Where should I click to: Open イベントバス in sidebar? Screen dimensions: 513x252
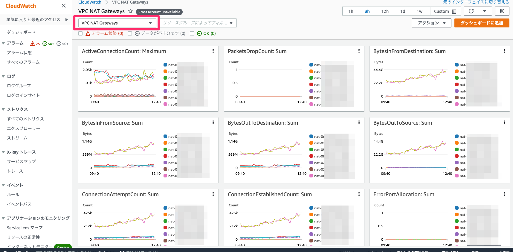pos(19,204)
